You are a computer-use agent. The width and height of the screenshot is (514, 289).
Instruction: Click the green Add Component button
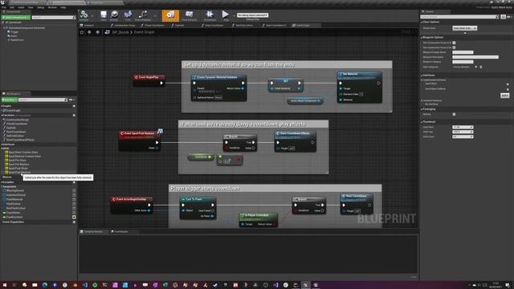coord(16,18)
